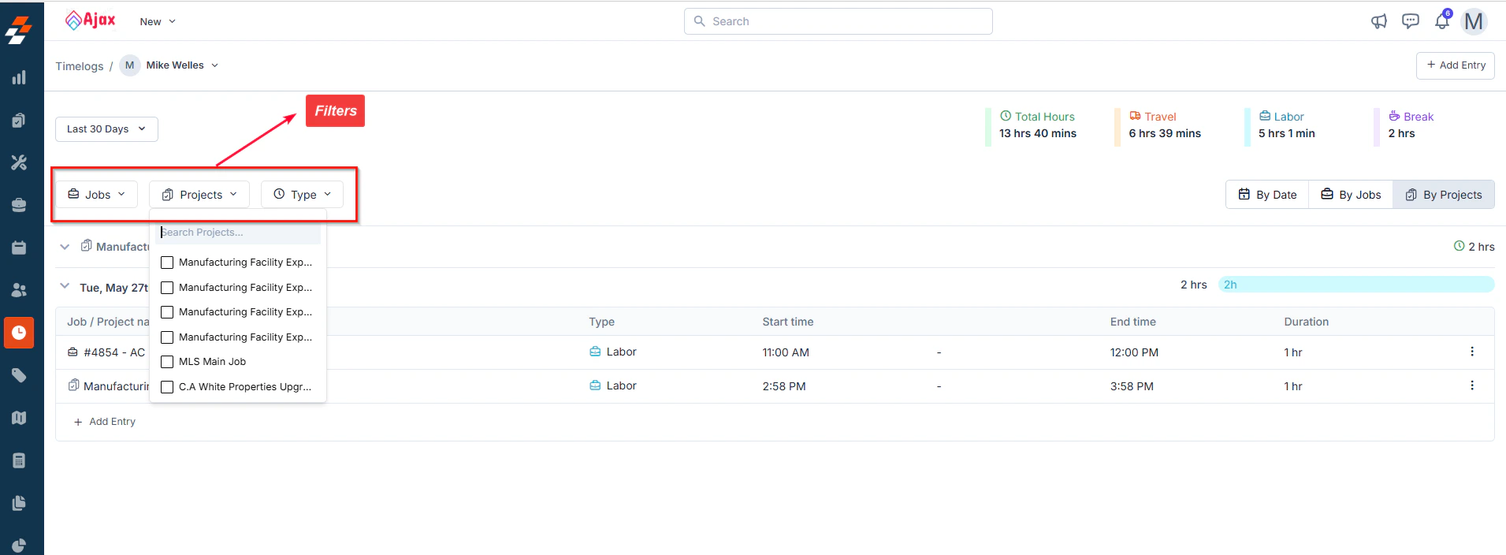Click the Labor icon in the 11:00 AM row
The image size is (1506, 555).
pyautogui.click(x=595, y=352)
